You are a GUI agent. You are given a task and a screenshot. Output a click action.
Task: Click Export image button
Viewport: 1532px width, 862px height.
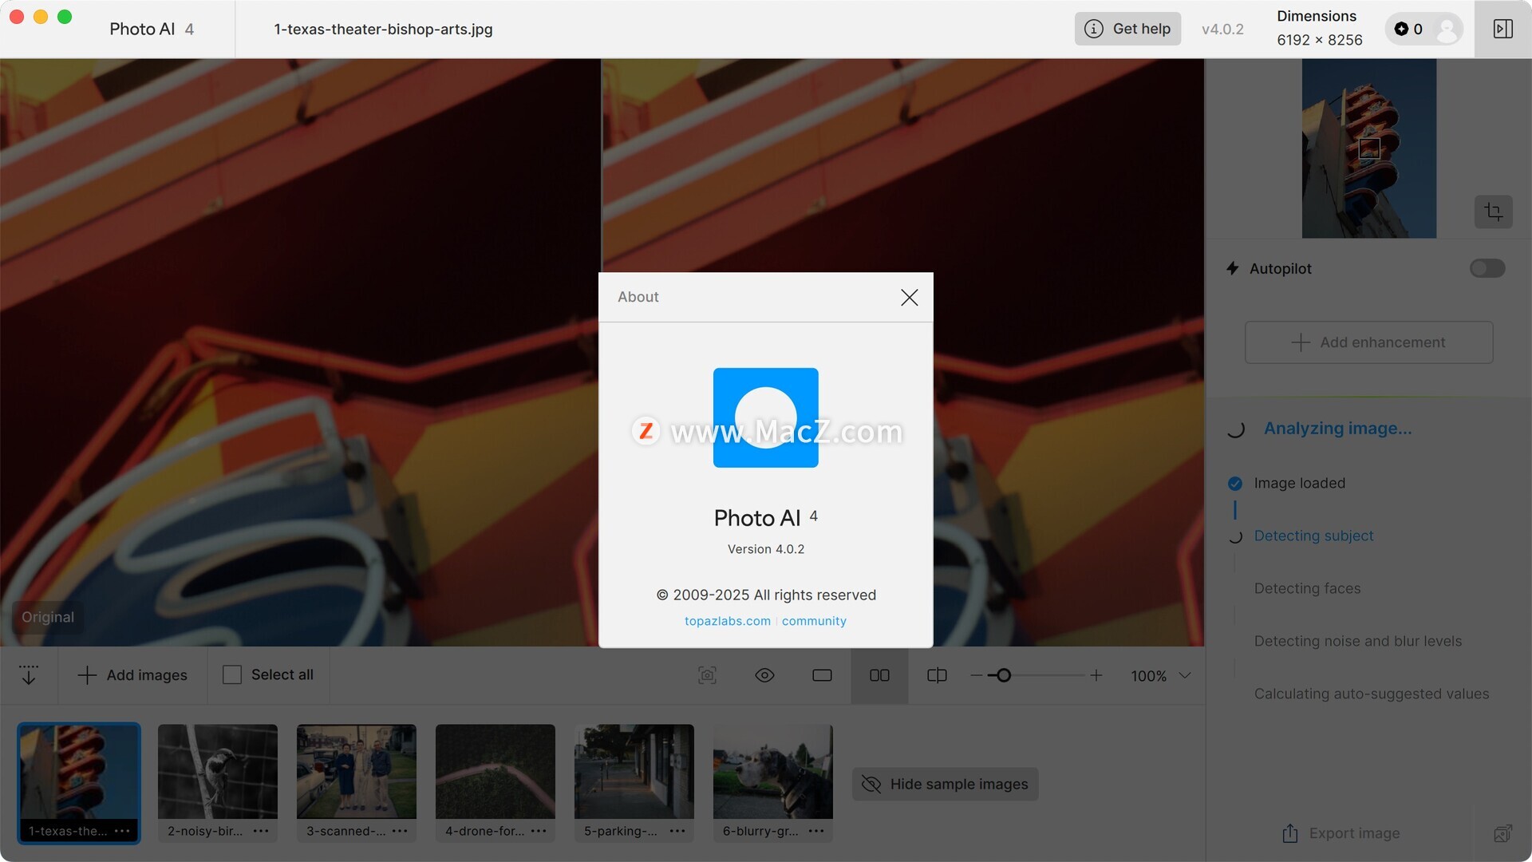[x=1340, y=833]
